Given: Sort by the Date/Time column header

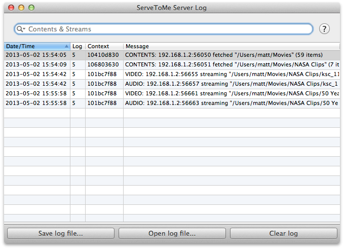Looking at the screenshot, I should point(37,46).
